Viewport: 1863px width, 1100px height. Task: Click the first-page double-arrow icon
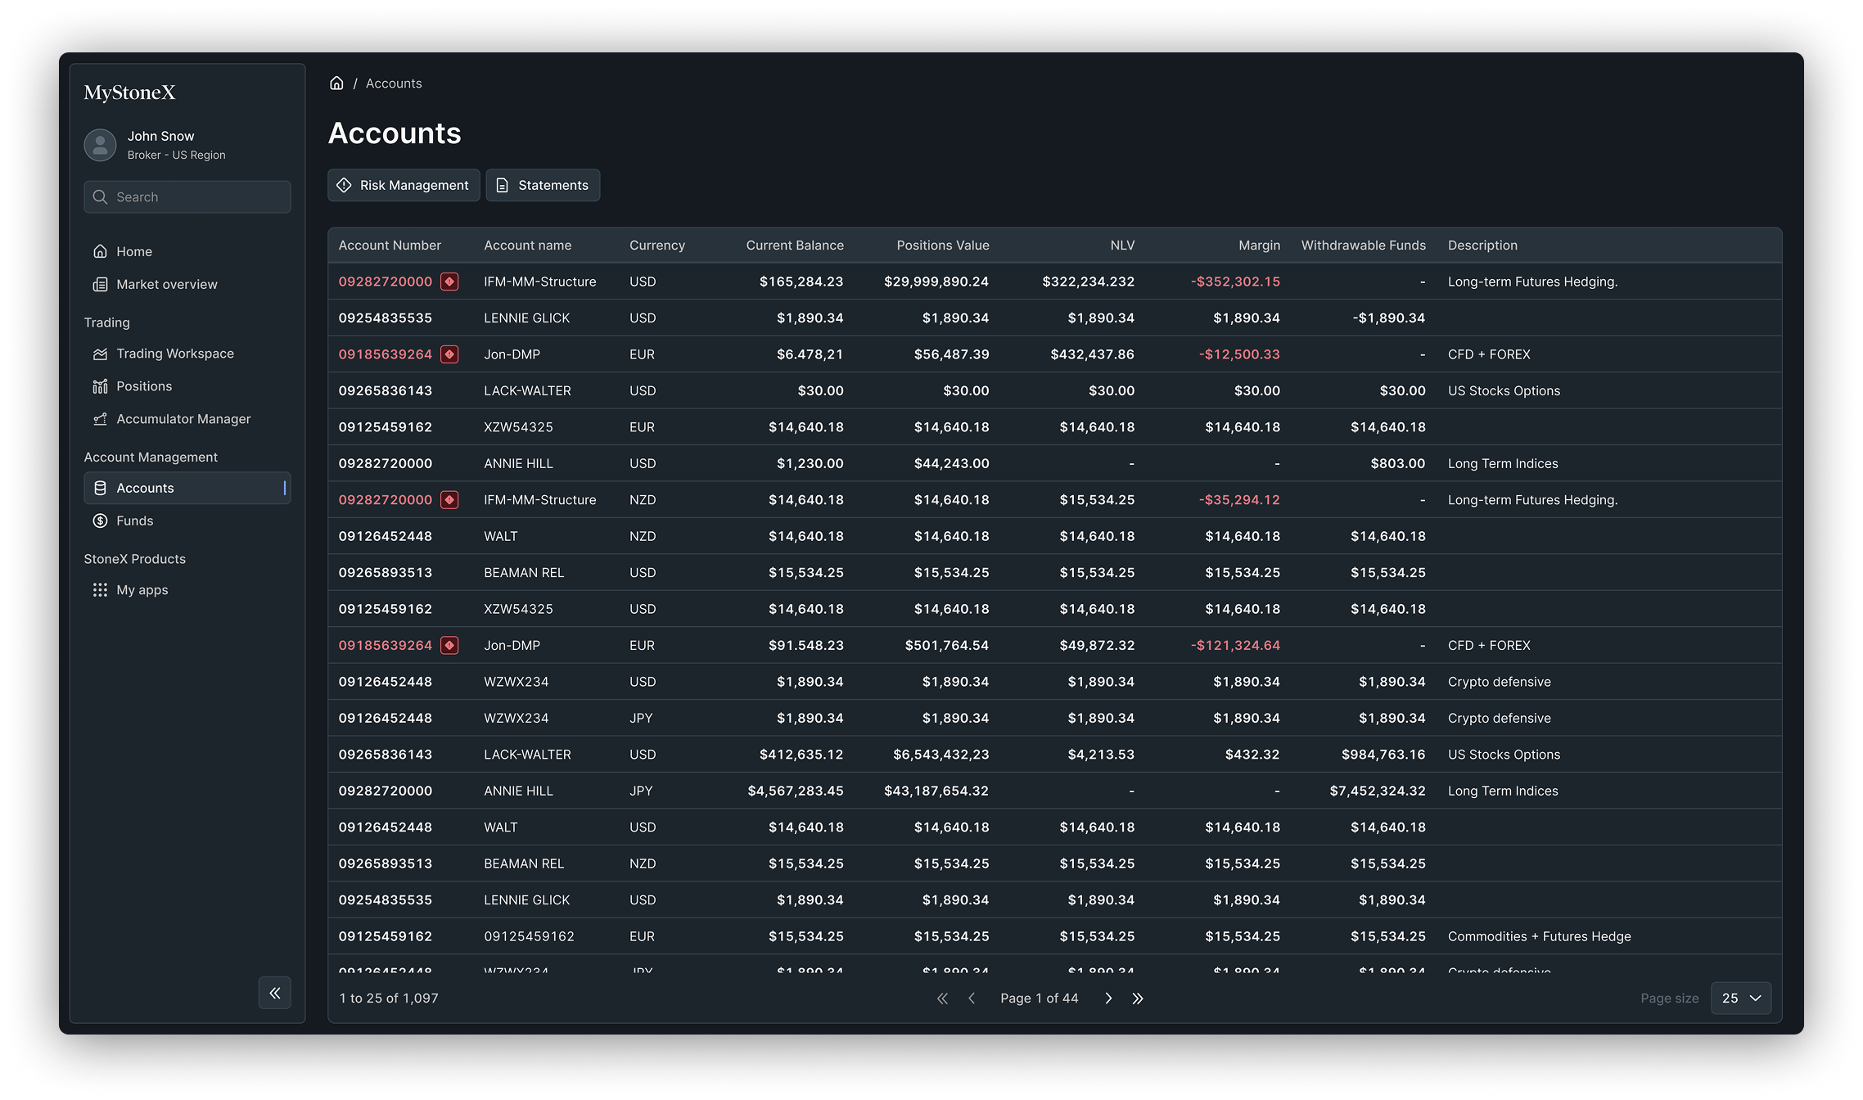point(942,999)
